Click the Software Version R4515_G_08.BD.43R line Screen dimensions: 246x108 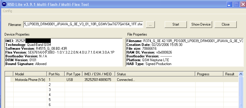[x=36, y=49]
